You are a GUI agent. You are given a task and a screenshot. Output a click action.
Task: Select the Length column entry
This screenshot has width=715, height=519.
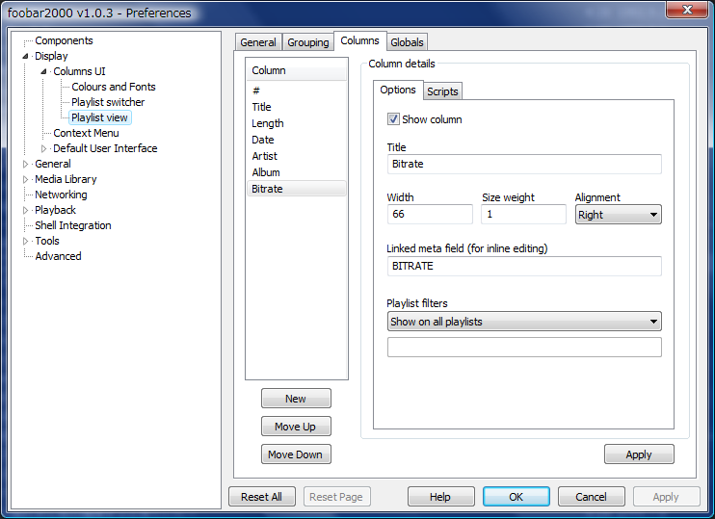297,123
